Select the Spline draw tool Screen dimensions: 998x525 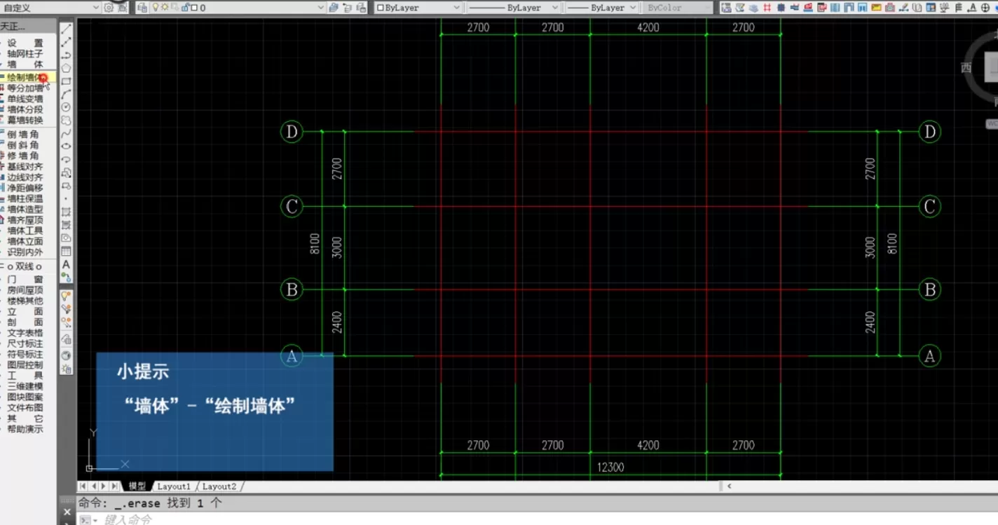point(66,133)
